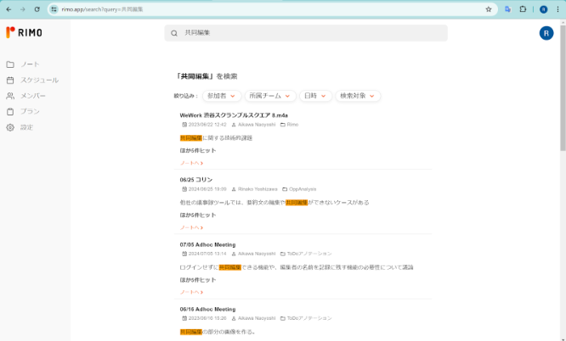Open ノート from the sidebar
The width and height of the screenshot is (566, 341).
(x=30, y=64)
